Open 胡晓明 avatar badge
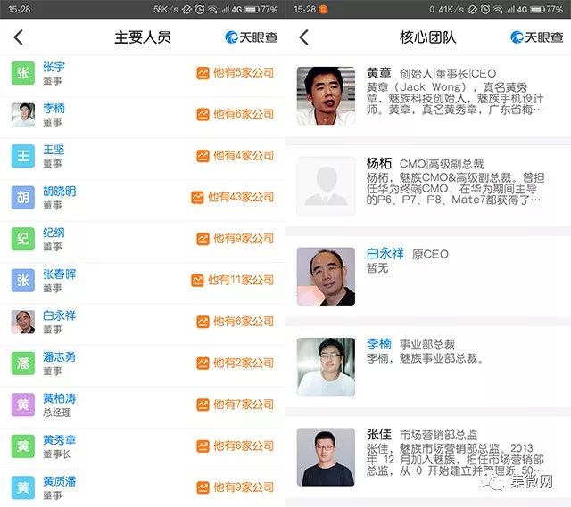 [23, 198]
